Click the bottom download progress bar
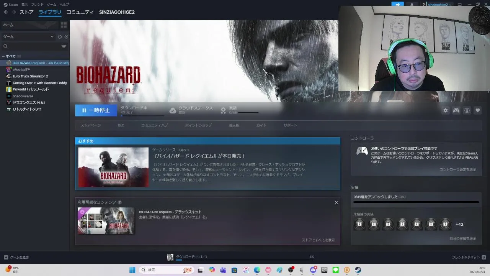 [245, 260]
